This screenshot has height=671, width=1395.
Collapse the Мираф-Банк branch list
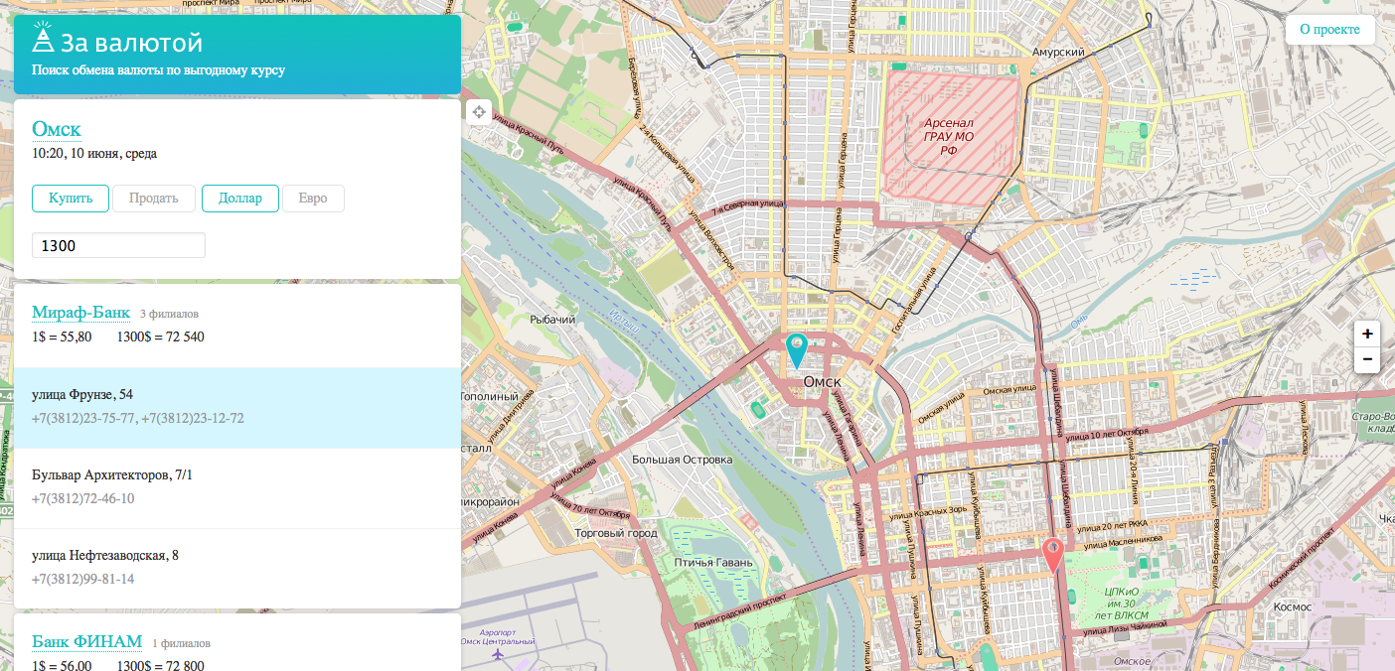[80, 313]
